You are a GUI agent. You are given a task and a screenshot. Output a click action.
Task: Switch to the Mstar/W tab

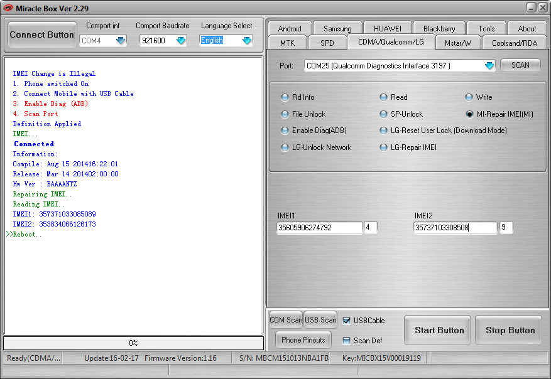(457, 43)
